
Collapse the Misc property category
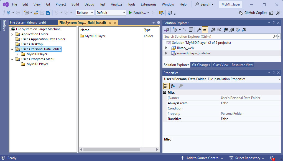[165, 92]
